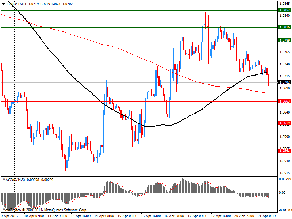Image resolution: width=292 pixels, height=219 pixels.
Task: Open the chart menu triangle beside EURUSD,H1
Action: 3,4
